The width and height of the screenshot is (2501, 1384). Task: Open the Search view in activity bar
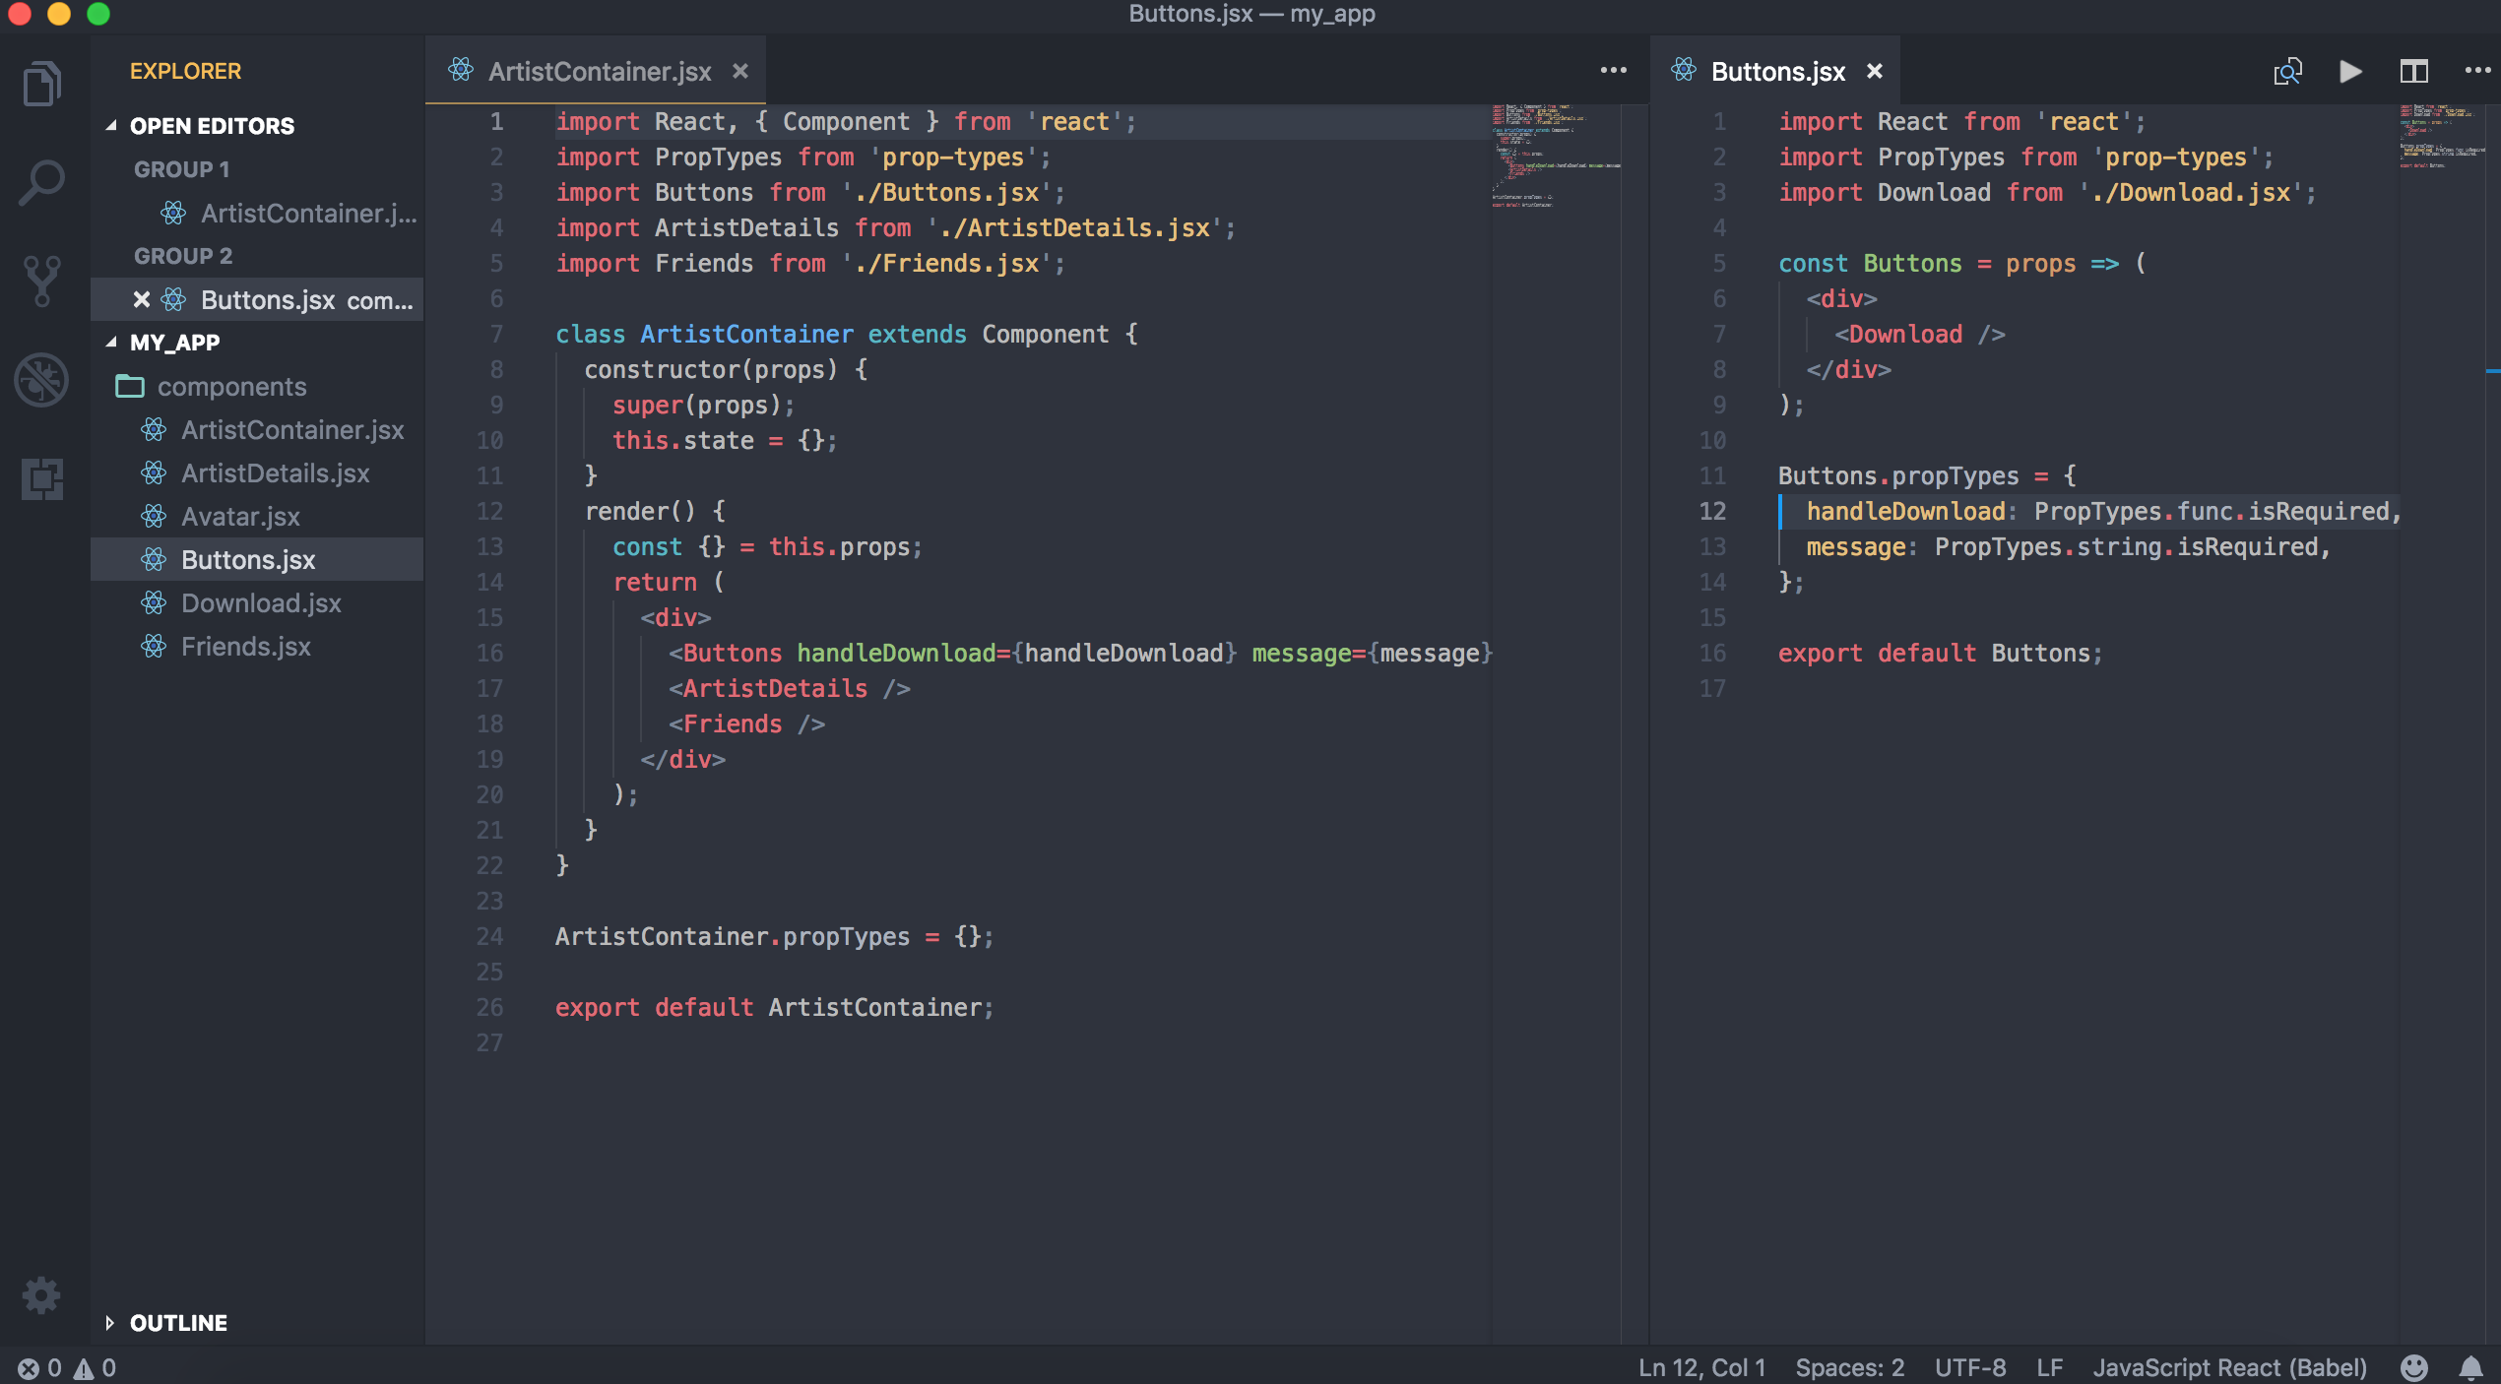[41, 182]
